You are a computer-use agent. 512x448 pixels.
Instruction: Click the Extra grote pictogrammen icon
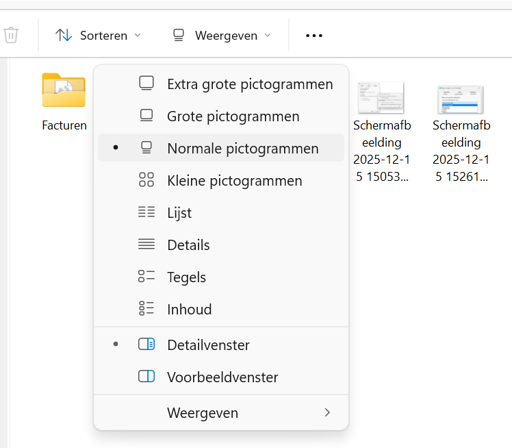[x=146, y=84]
